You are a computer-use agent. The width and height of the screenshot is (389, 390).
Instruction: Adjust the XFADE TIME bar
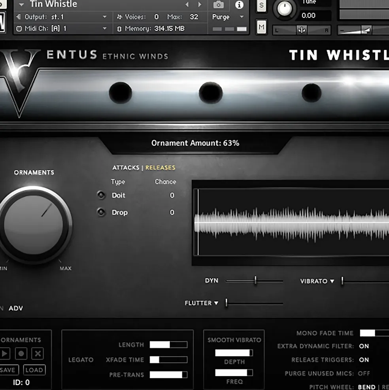pyautogui.click(x=168, y=360)
